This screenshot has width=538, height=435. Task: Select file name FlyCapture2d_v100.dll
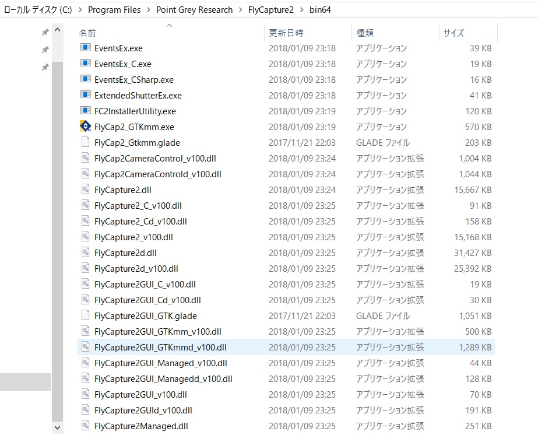(x=136, y=269)
